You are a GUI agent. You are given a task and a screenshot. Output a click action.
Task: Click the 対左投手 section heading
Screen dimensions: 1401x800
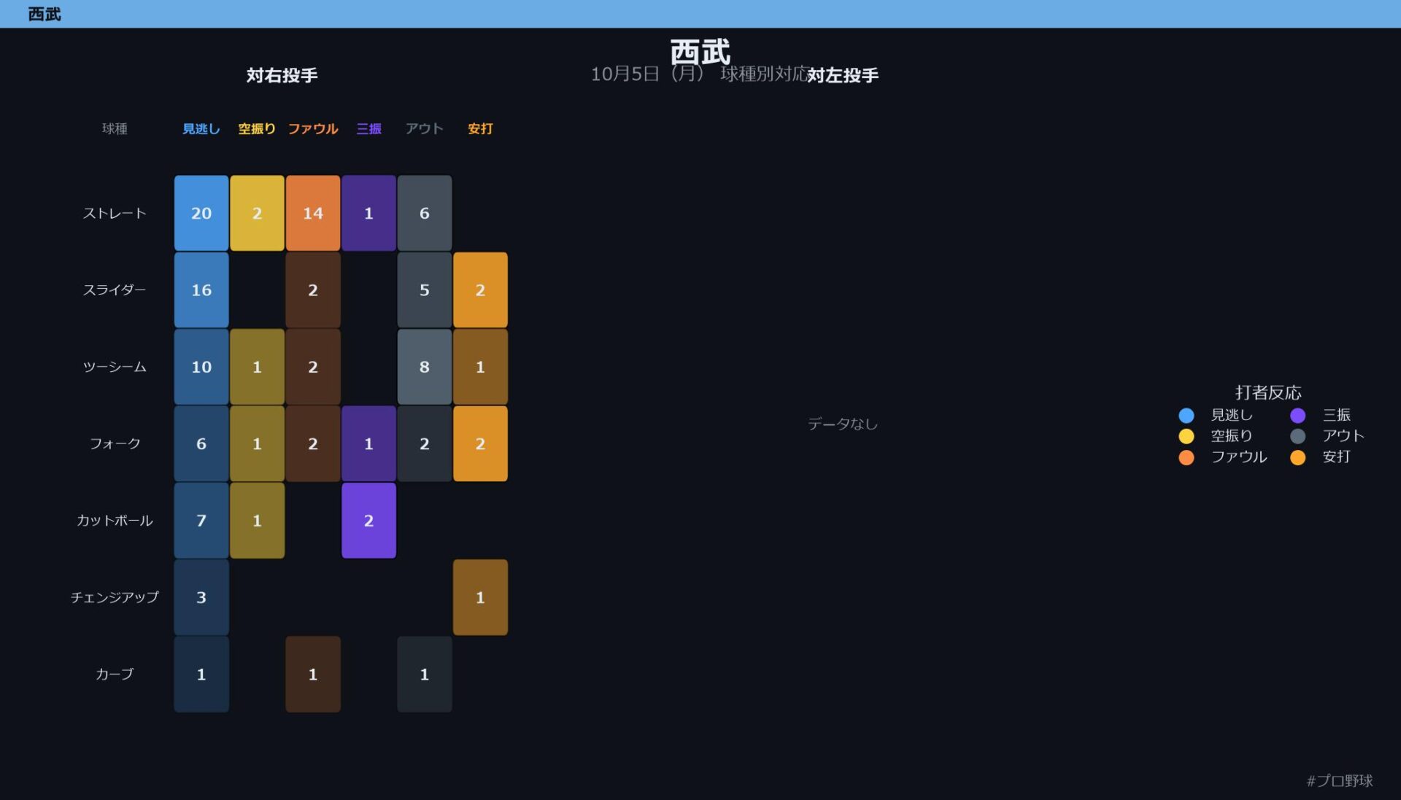pyautogui.click(x=843, y=75)
